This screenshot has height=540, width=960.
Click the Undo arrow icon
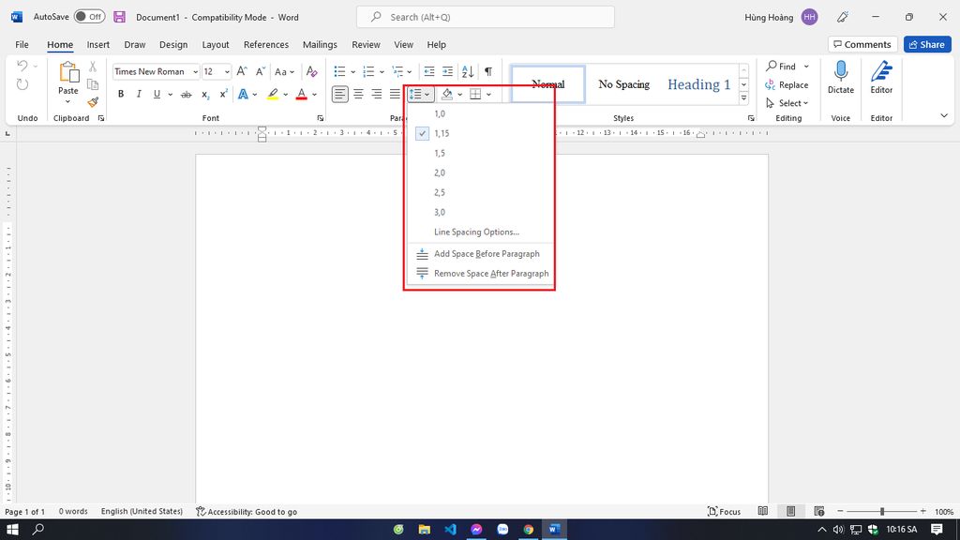(22, 66)
